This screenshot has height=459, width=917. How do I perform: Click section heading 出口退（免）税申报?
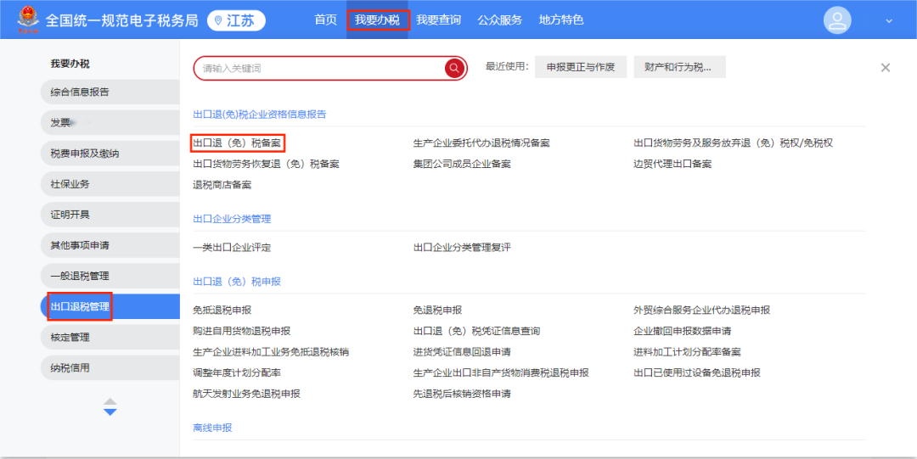point(237,282)
